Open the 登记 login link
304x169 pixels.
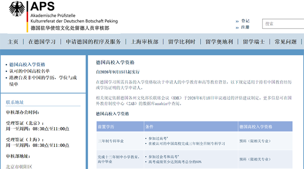245,21
